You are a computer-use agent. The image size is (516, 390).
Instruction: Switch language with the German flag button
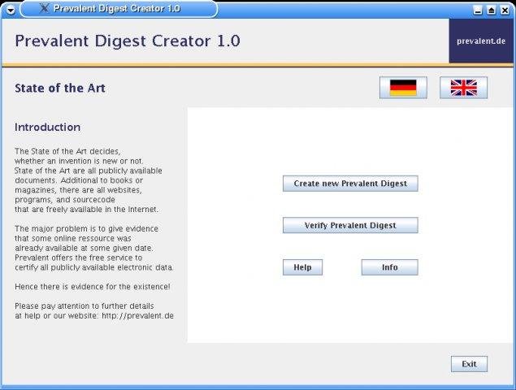[x=403, y=88]
